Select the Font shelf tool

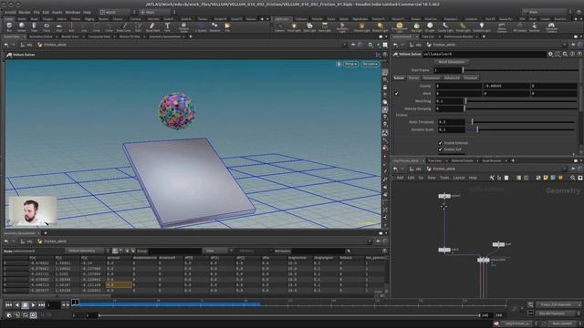click(167, 26)
